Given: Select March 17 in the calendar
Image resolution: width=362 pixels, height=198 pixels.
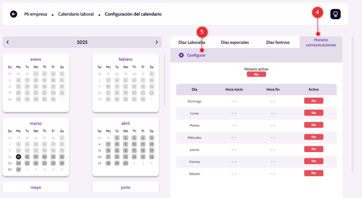Looking at the screenshot, I should tap(18, 157).
